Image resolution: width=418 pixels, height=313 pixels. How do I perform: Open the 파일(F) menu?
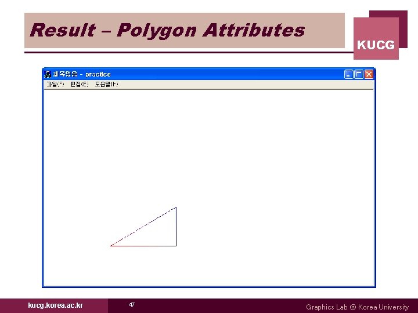(x=55, y=85)
